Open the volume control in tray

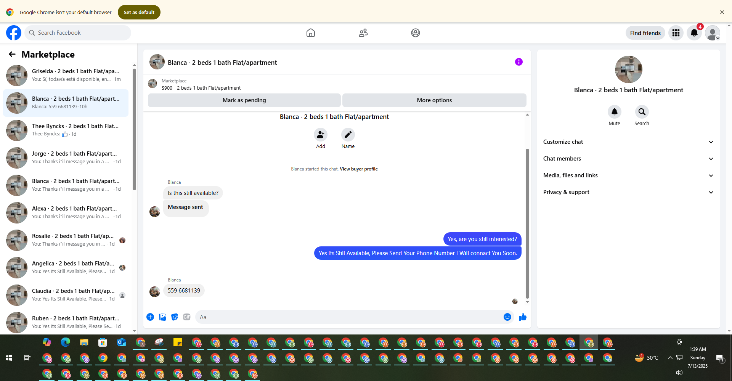point(679,373)
